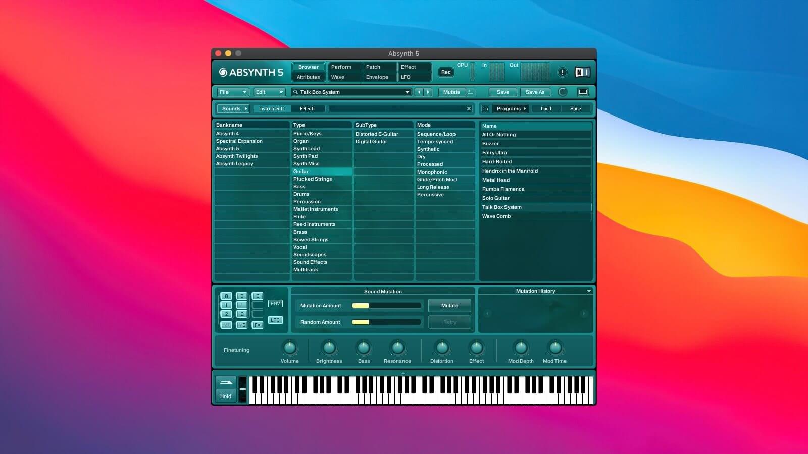808x454 pixels.
Task: Select the LFO icon in the channel matrix
Action: pos(275,319)
